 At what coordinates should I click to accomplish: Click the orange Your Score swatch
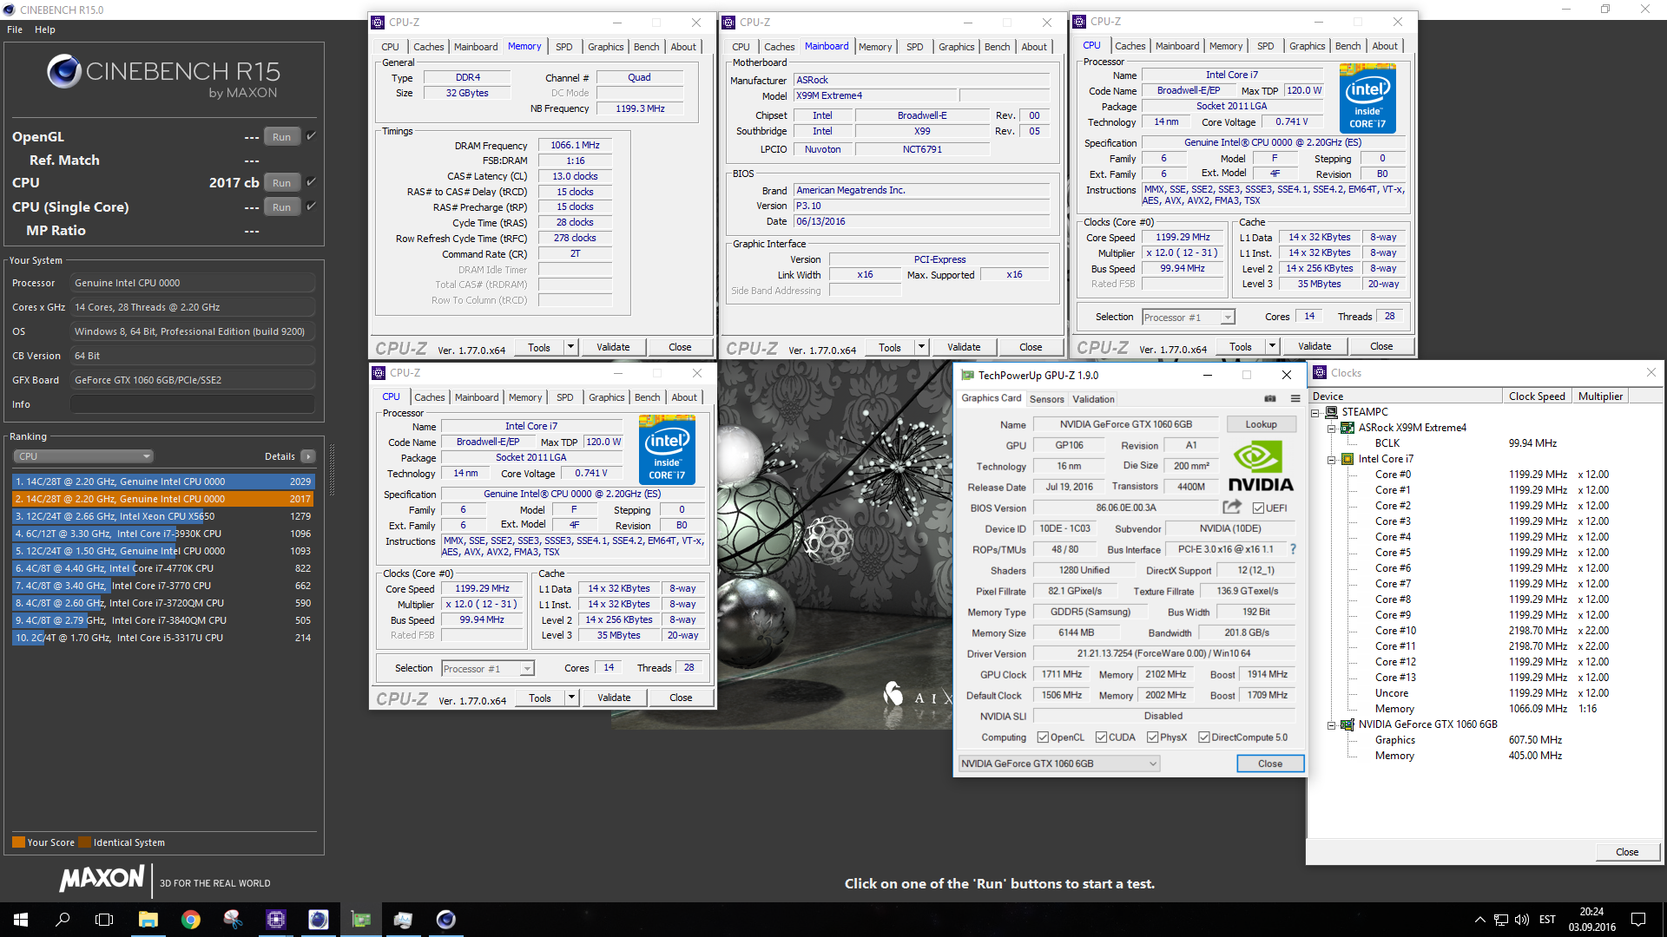pyautogui.click(x=18, y=842)
